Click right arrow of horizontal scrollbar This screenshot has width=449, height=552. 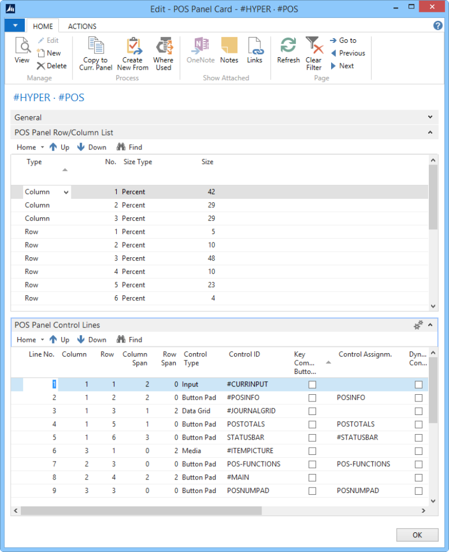(x=423, y=510)
